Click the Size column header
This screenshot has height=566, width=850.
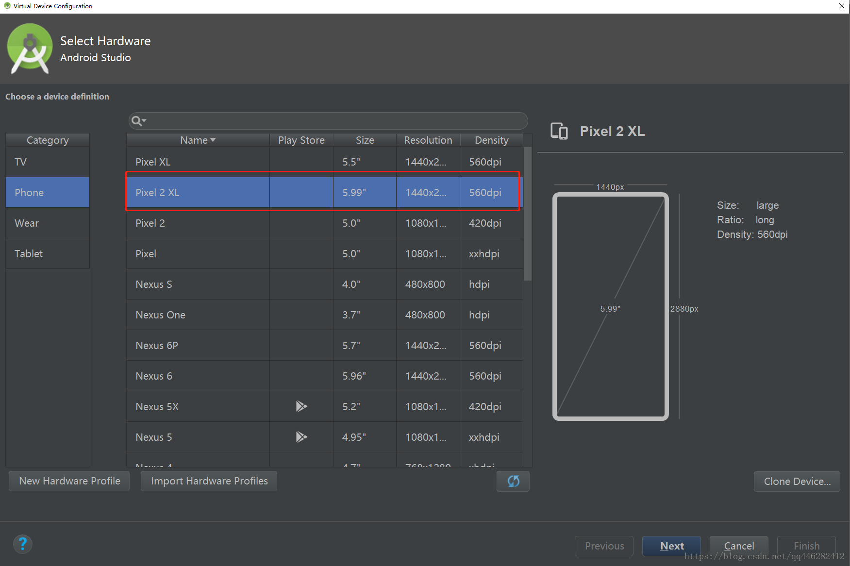pos(365,140)
